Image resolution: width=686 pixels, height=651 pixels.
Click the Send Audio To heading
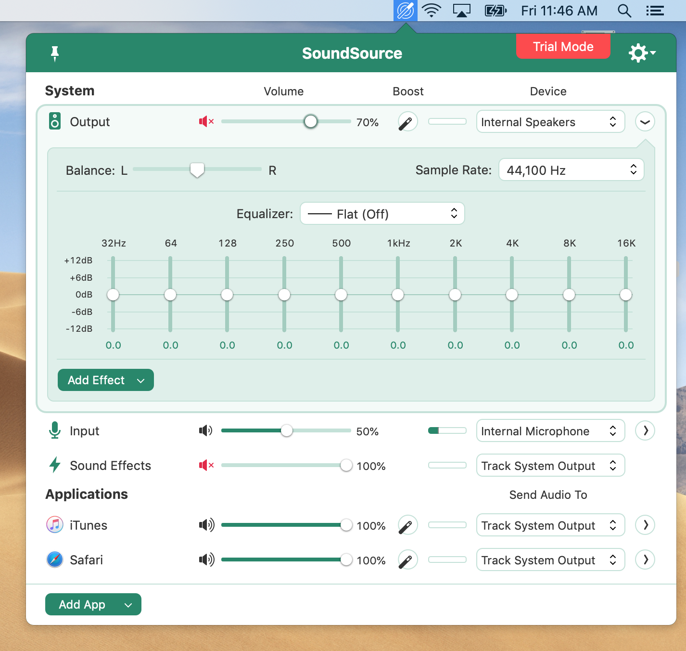coord(548,495)
